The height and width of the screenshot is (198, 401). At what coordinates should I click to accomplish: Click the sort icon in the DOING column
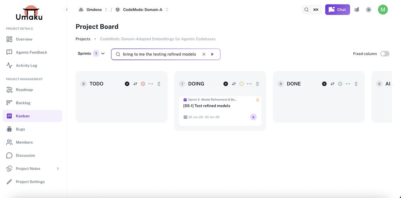coord(234,84)
